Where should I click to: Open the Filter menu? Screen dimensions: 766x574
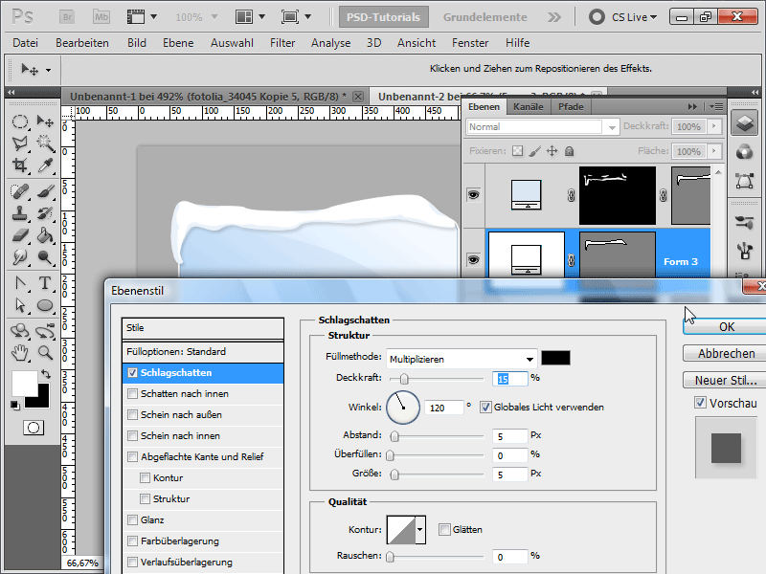[x=282, y=43]
